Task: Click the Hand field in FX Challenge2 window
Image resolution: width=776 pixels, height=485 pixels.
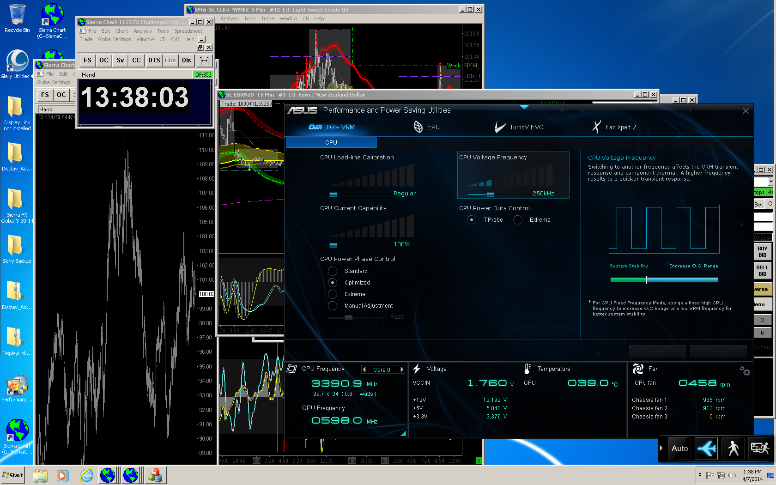Action: 136,74
